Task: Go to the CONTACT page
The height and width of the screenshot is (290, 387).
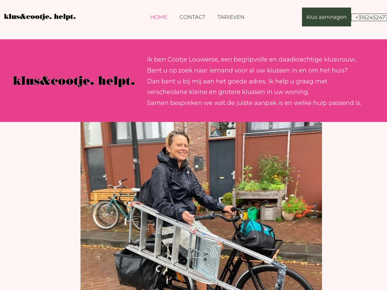Action: 192,17
